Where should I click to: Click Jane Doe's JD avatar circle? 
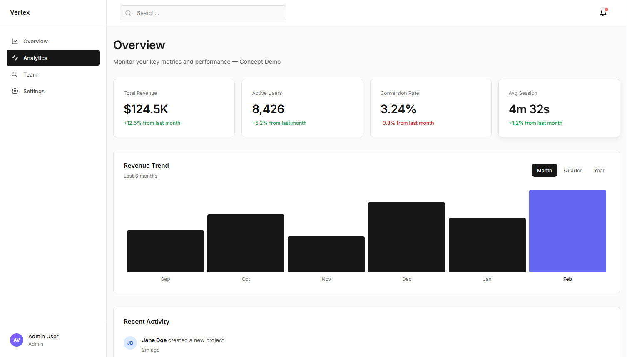click(130, 343)
